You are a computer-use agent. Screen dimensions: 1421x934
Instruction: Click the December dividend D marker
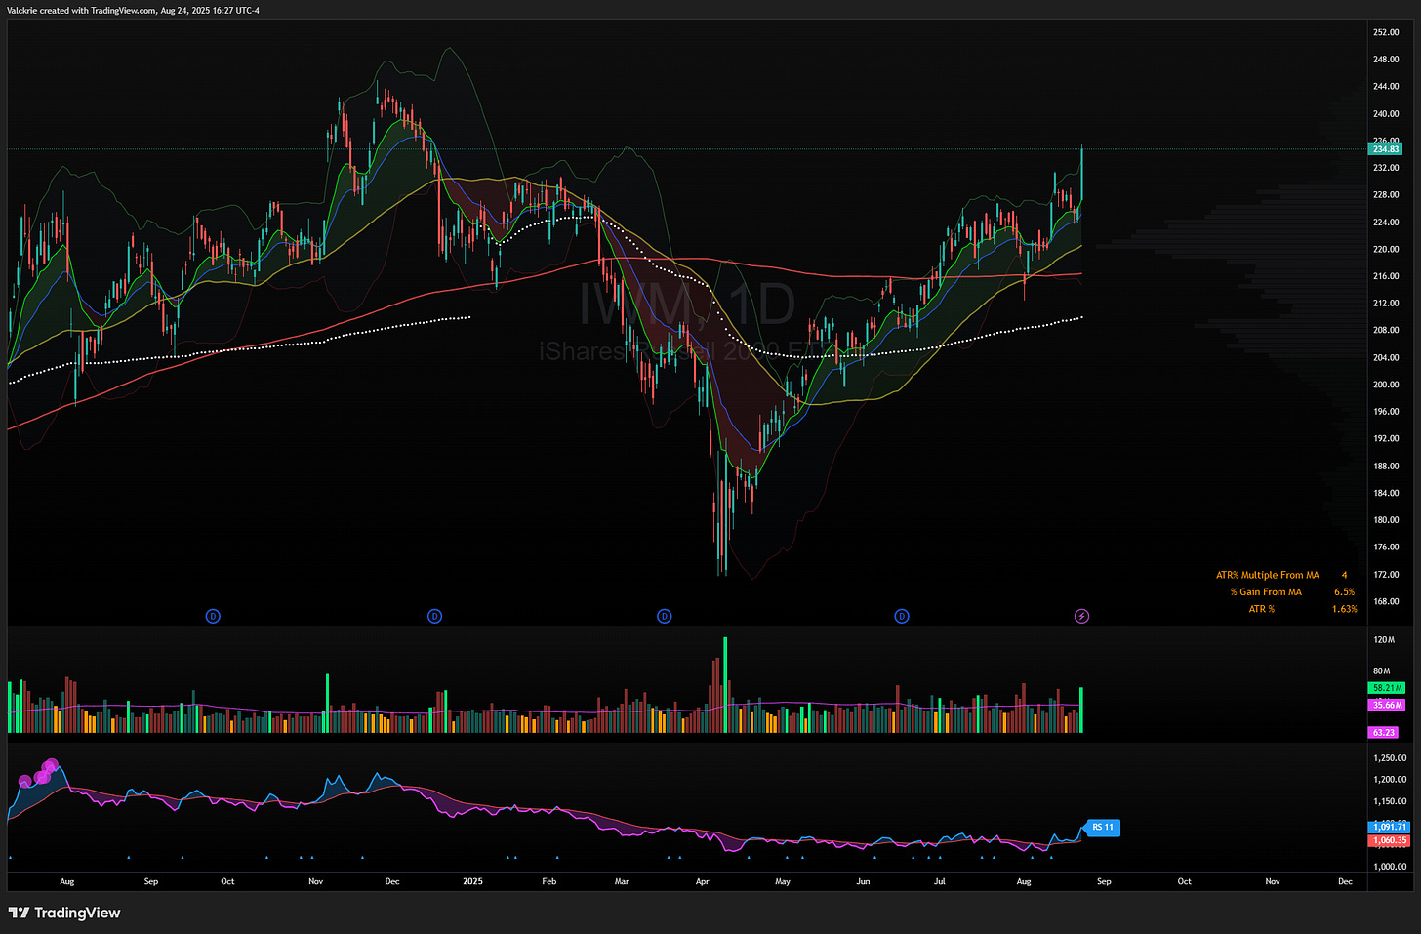(x=435, y=616)
